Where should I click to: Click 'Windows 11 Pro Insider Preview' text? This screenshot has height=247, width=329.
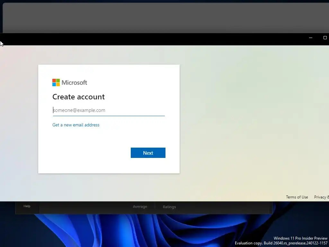(300, 238)
